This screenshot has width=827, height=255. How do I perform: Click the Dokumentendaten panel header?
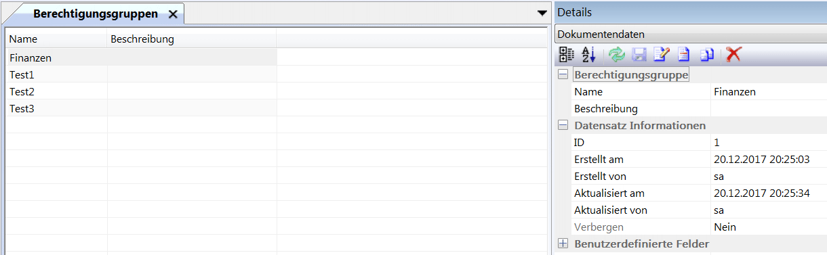coord(690,34)
